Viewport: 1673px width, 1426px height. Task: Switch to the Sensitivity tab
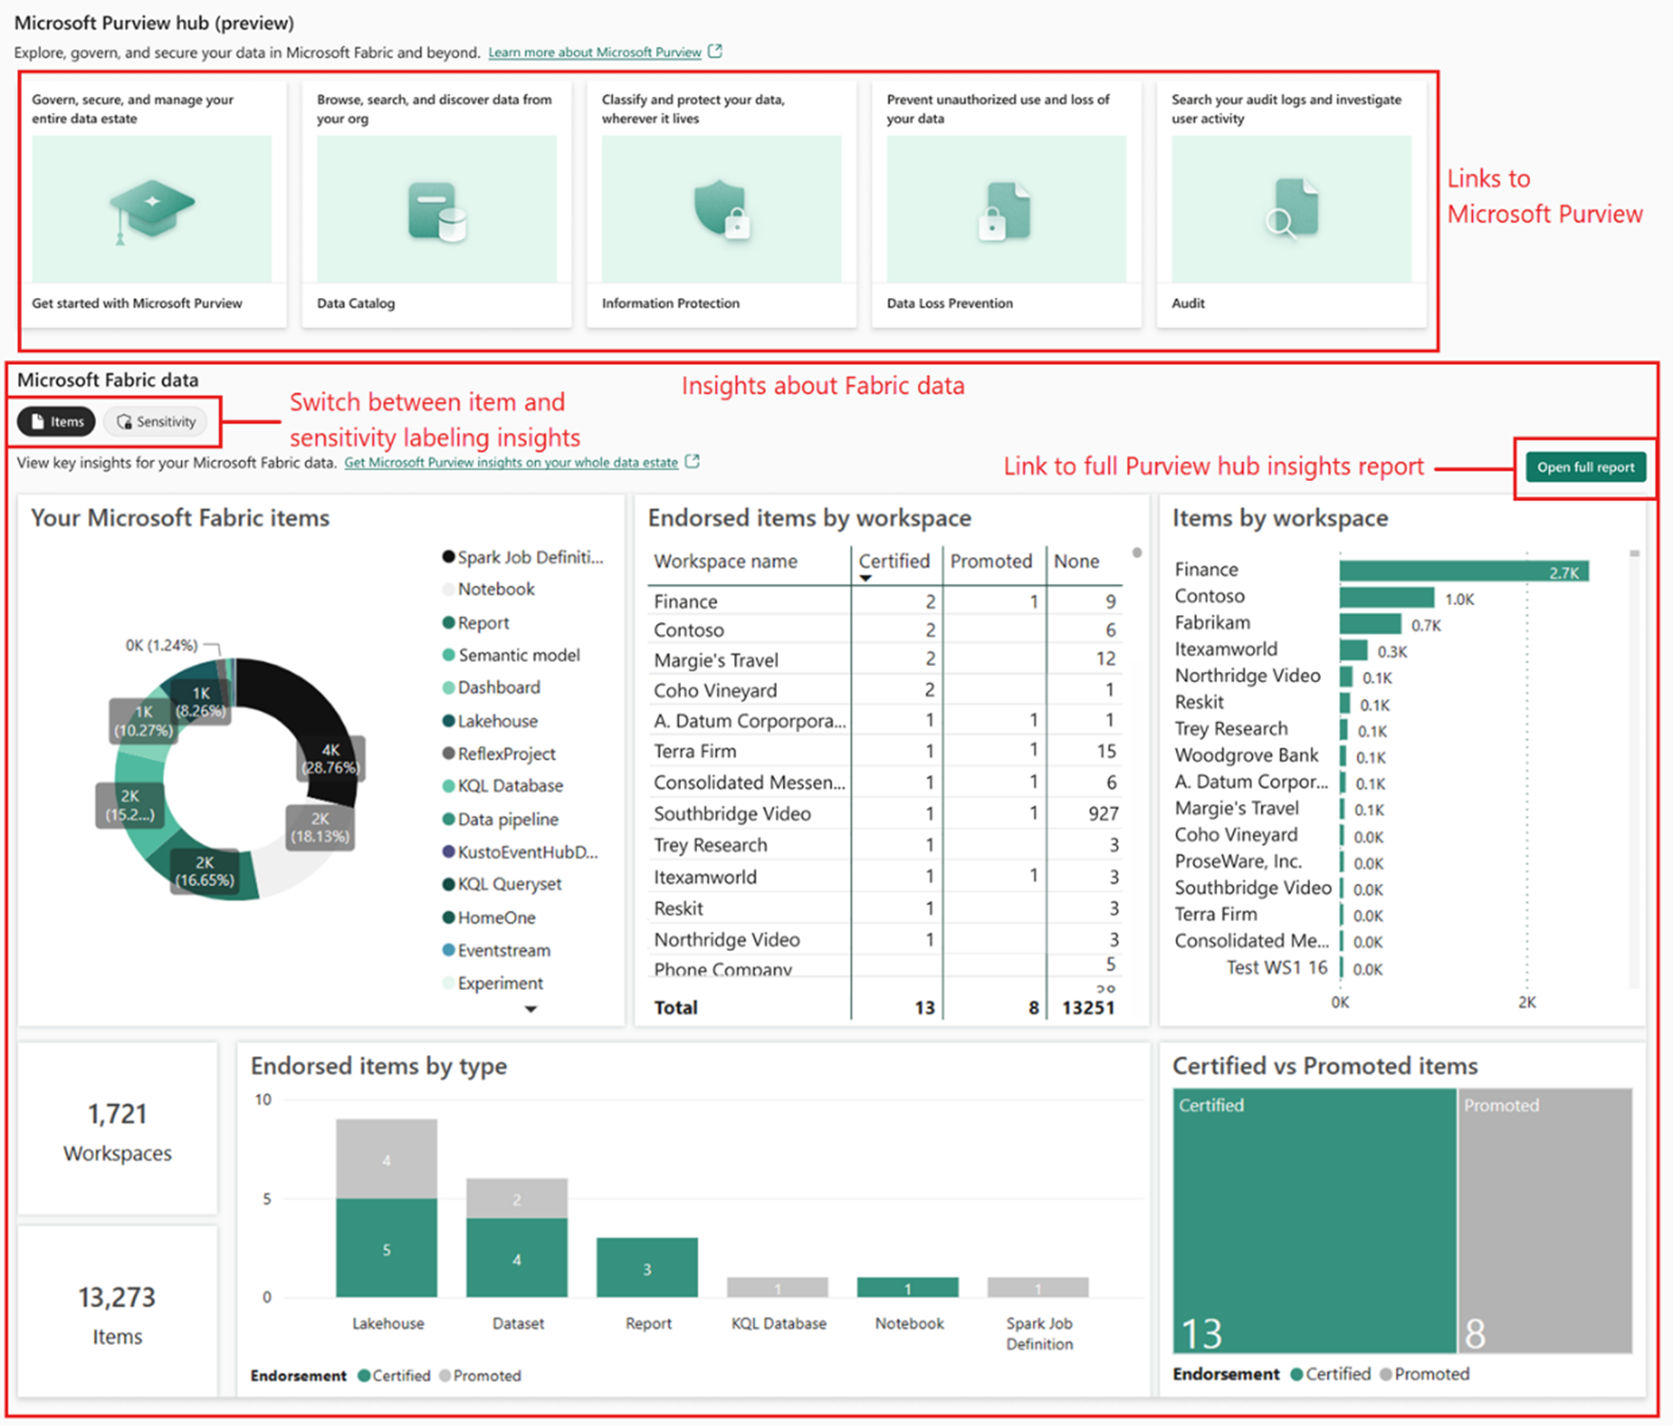point(156,422)
